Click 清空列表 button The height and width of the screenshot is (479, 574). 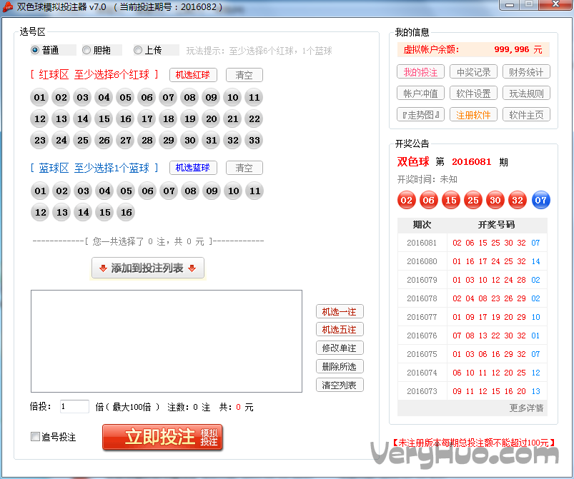pyautogui.click(x=340, y=385)
